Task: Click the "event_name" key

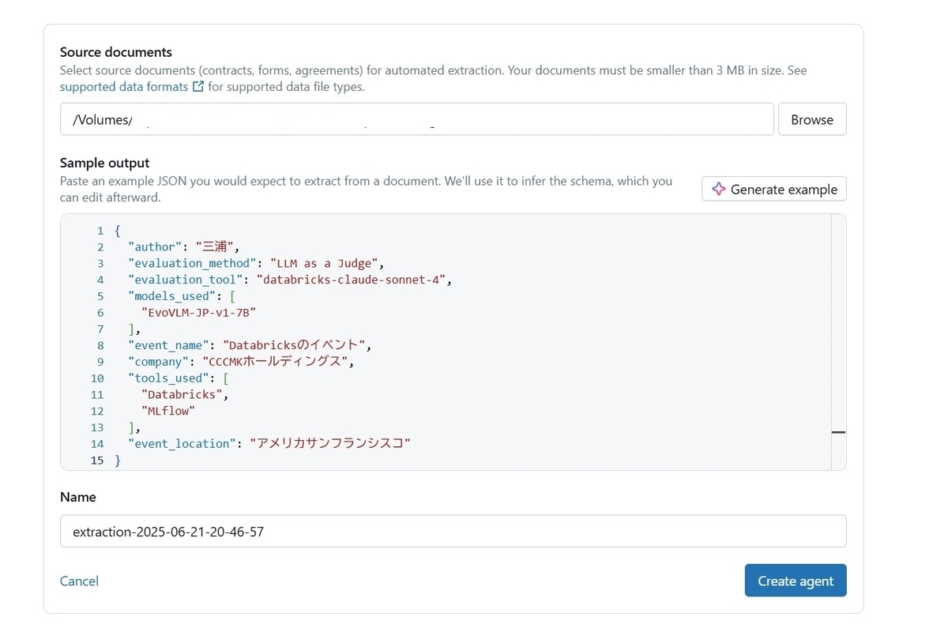Action: [x=169, y=345]
